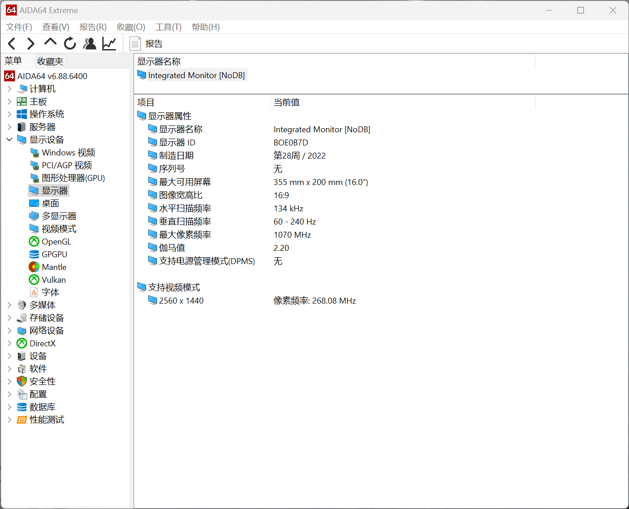Screen dimensions: 629x509
Task: Expand the DirectX tree node
Action: pos(9,343)
